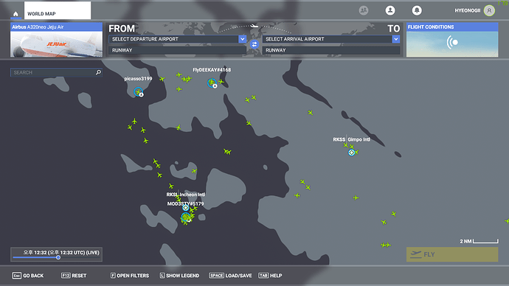Select RKSI Incheon Intl airport marker
The image size is (509, 286).
point(185,208)
